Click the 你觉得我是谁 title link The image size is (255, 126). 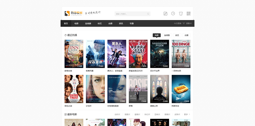tap(113, 106)
